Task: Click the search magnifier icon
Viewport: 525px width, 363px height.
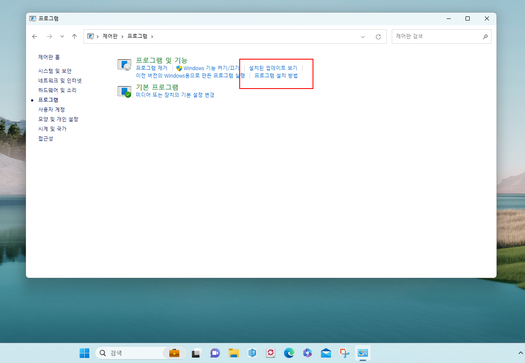Action: (485, 37)
